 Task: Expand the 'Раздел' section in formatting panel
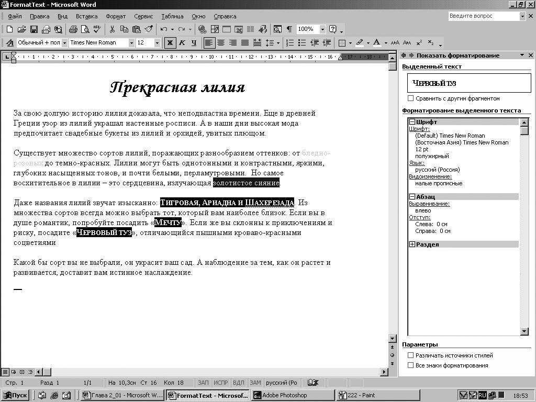412,244
